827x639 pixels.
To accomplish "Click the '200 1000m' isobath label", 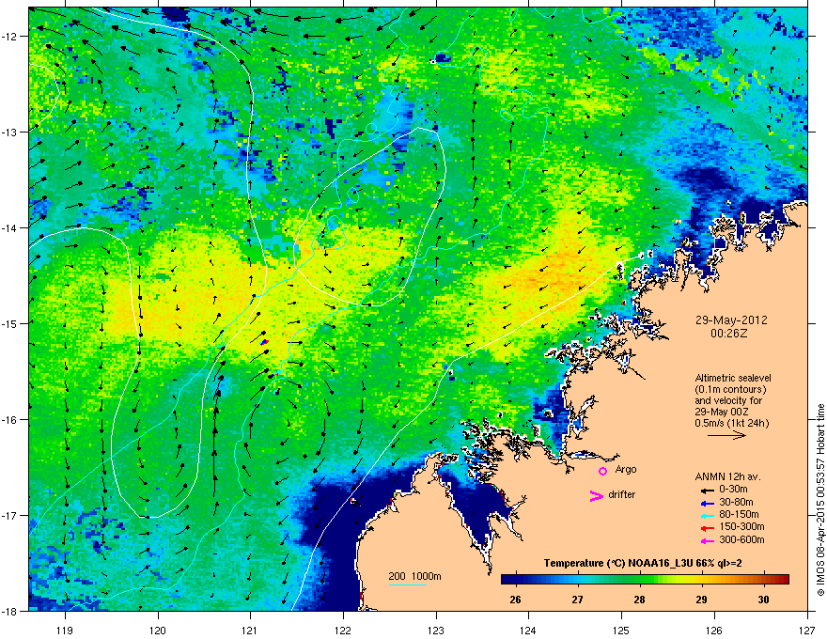I will [414, 576].
